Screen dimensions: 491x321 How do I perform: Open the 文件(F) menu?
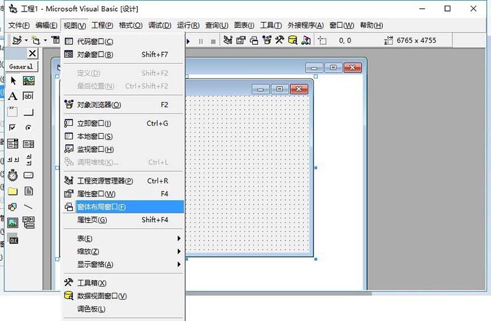19,25
